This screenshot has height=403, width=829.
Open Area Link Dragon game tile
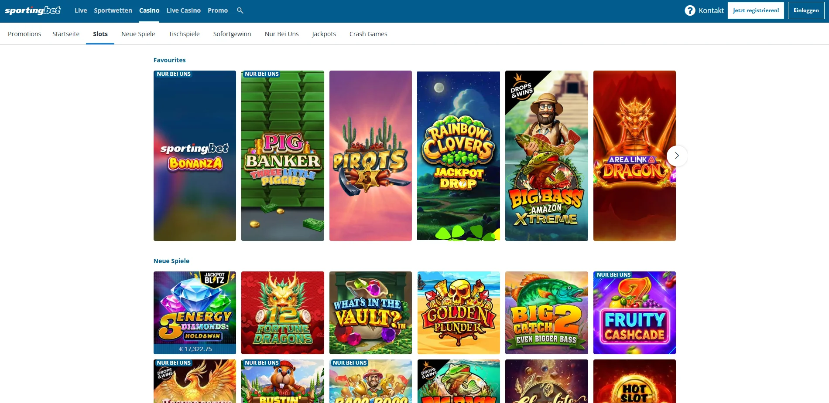click(634, 156)
